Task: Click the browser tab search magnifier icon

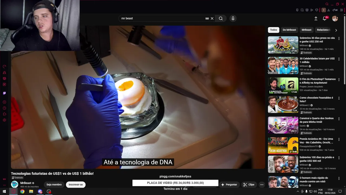Action: [327, 4]
